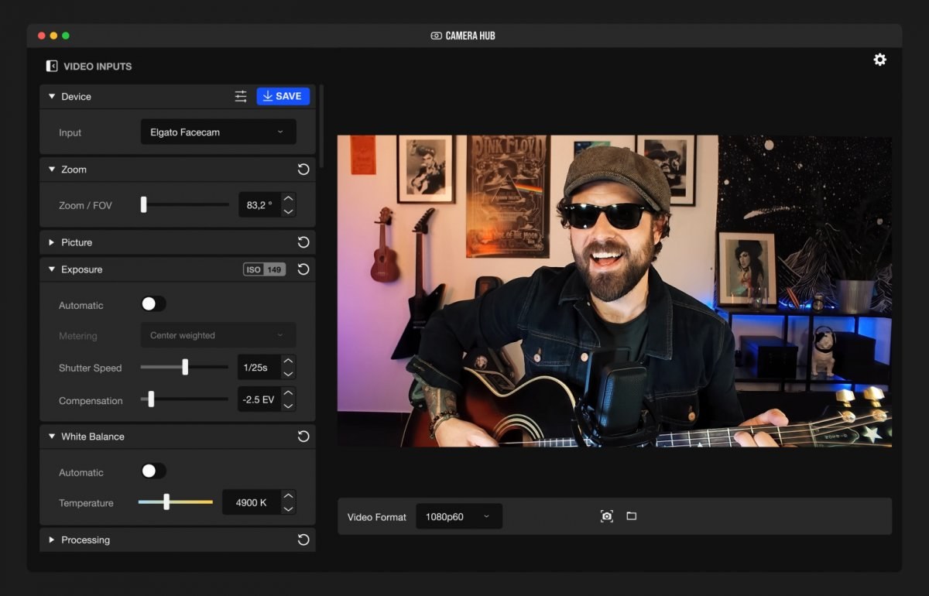Turn on Automatic white balance
Screen dimensions: 929x596
tap(153, 471)
